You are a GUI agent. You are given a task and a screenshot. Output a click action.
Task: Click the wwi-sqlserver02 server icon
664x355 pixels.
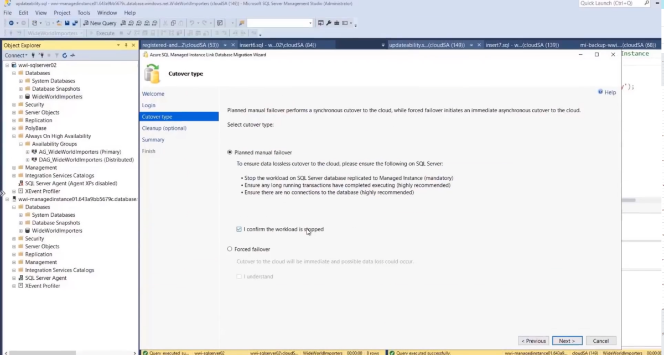(14, 65)
